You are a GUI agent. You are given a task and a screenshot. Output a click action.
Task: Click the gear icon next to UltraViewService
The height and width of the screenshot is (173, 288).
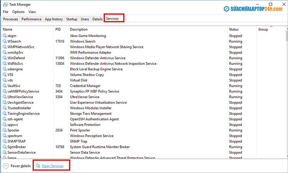pyautogui.click(x=5, y=97)
